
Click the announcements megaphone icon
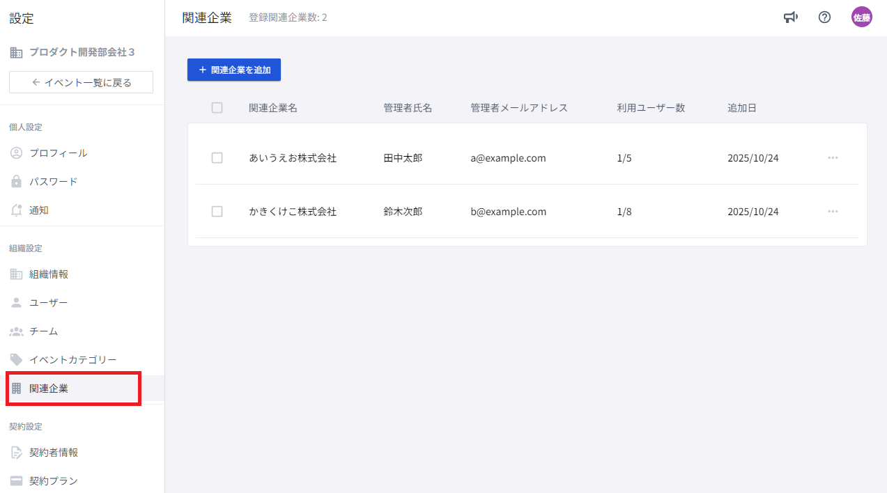790,17
